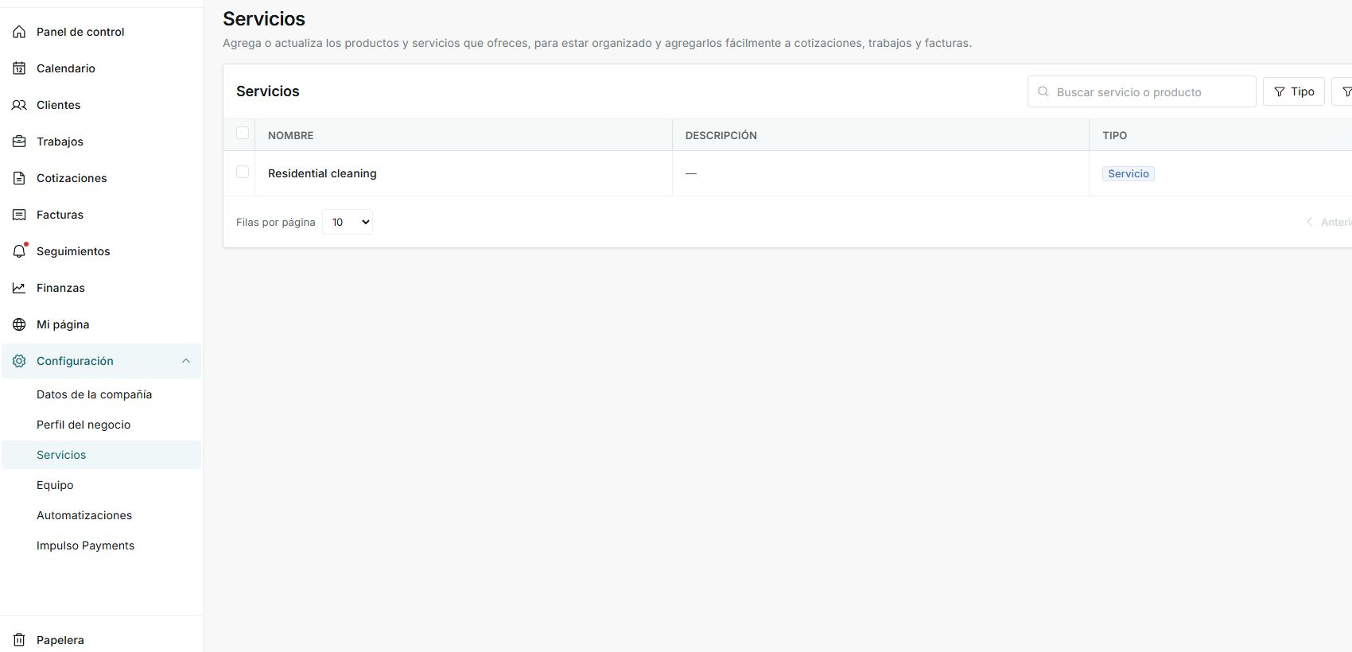
Task: Toggle the select-all checkbox in header
Action: (x=243, y=134)
